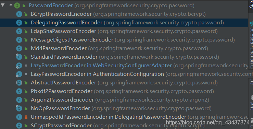Select SCryptPasswordEncoder at the bottom
Image resolution: width=253 pixels, height=129 pixels.
coord(61,126)
